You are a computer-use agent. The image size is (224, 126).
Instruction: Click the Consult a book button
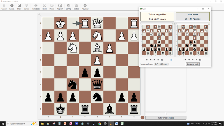coord(193,64)
